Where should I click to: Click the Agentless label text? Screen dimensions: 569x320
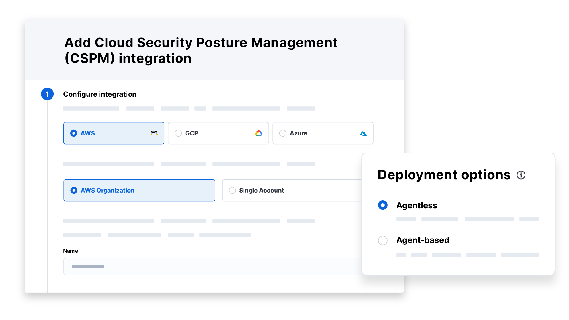(417, 205)
